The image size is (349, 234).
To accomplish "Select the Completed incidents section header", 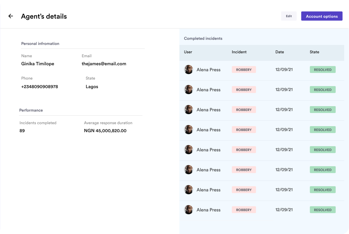I will coord(203,38).
